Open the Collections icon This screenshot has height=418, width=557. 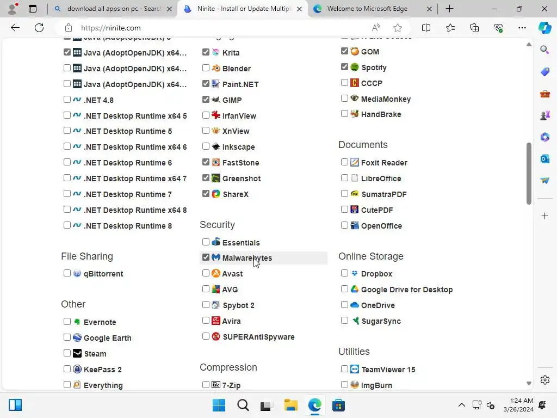click(x=474, y=28)
